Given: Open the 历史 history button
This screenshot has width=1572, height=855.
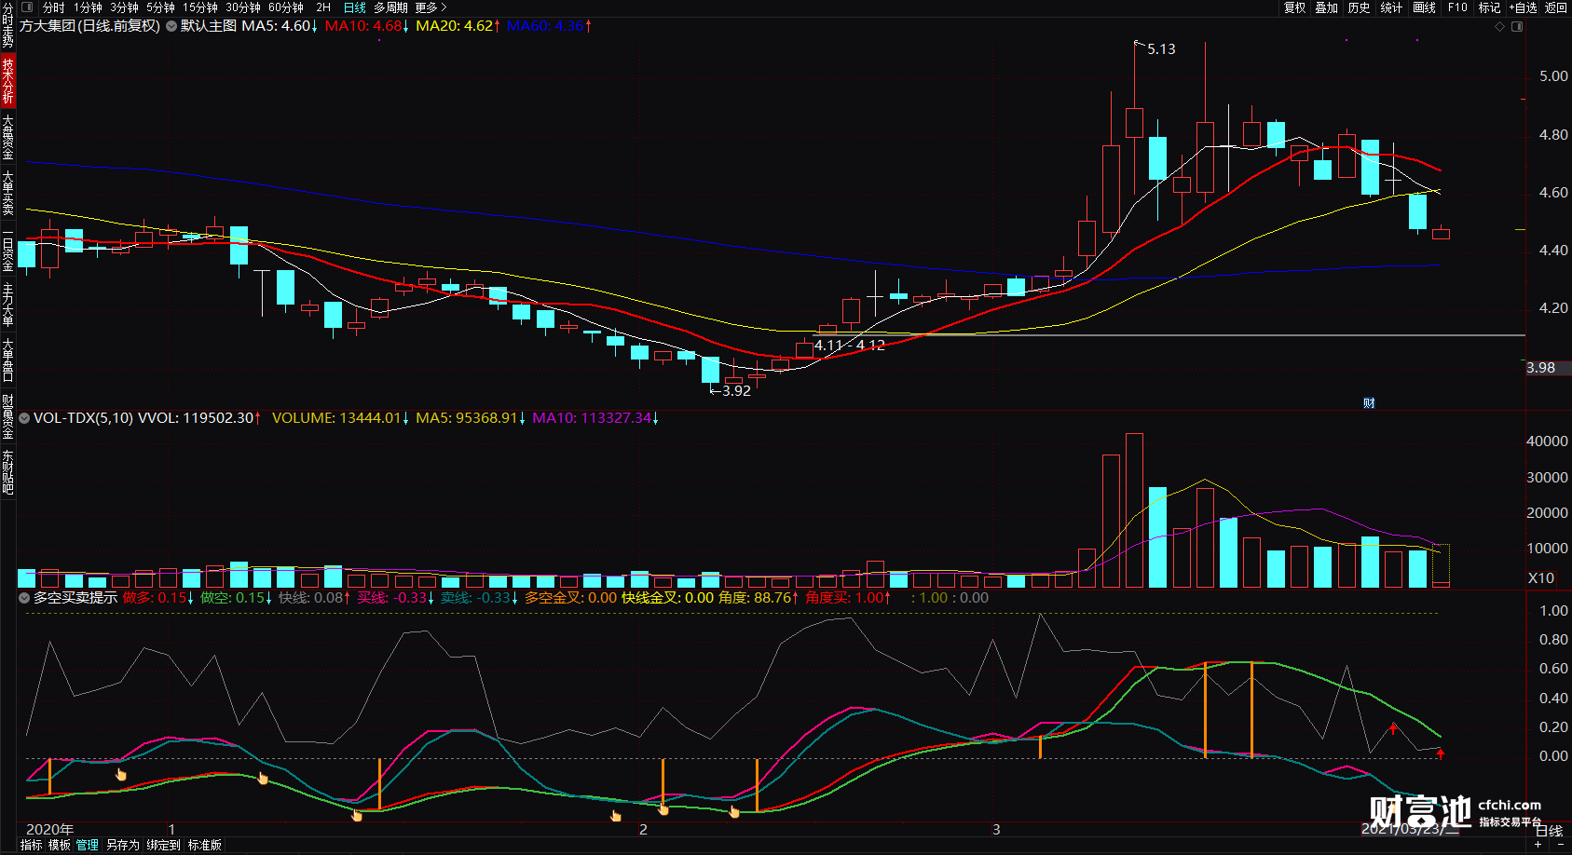Looking at the screenshot, I should click(x=1360, y=7).
